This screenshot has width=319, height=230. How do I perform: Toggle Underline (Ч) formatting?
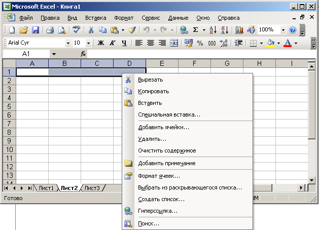[124, 43]
